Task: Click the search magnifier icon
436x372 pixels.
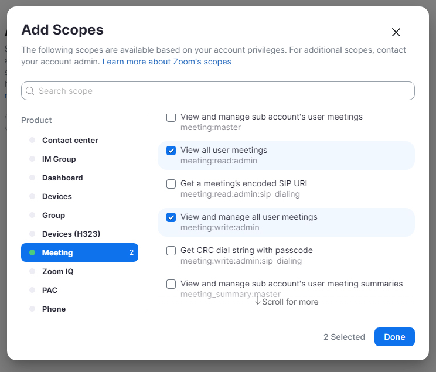Action: [x=30, y=91]
